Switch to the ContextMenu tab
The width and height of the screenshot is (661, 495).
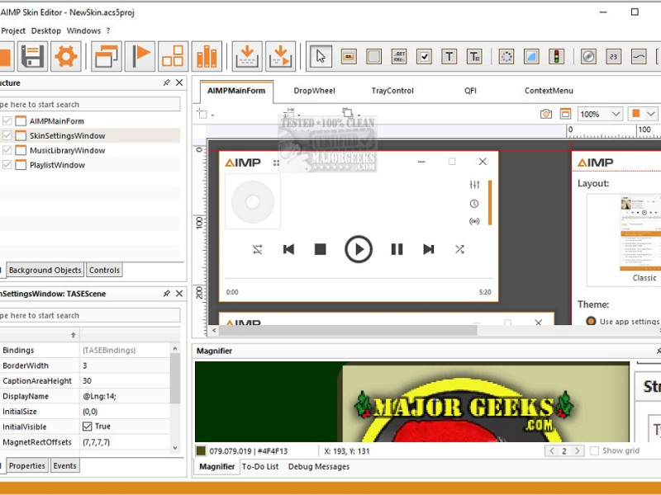click(549, 91)
